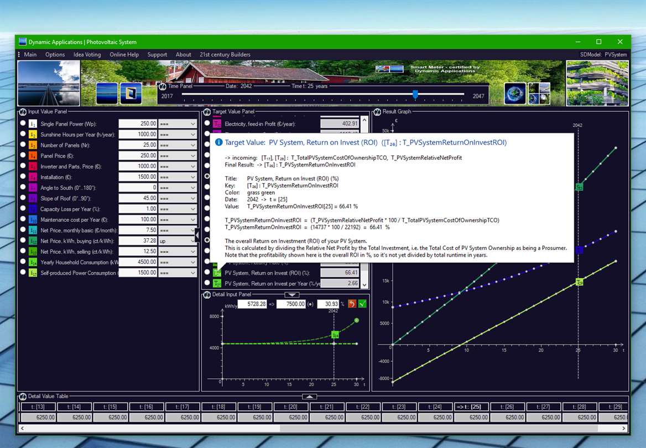Open the Options menu

pos(55,54)
